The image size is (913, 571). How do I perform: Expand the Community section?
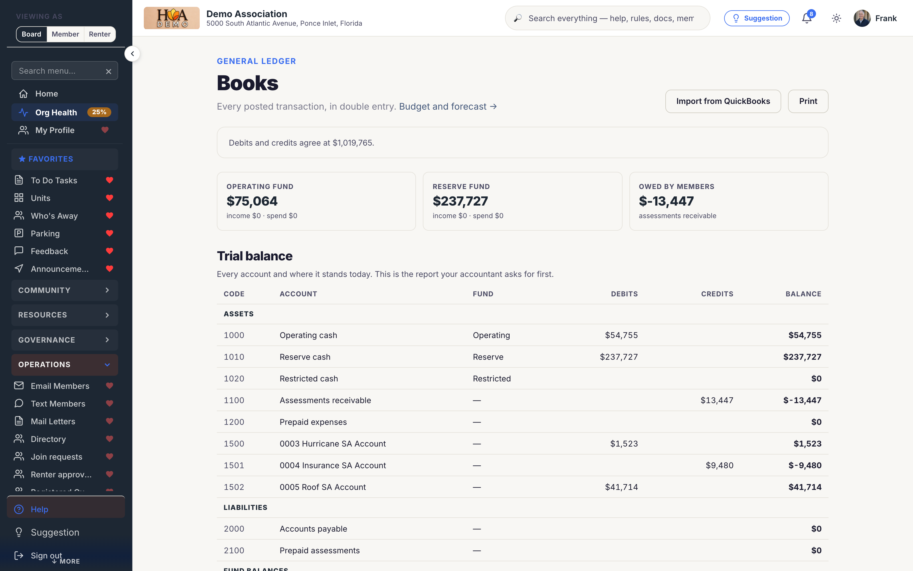(x=64, y=290)
